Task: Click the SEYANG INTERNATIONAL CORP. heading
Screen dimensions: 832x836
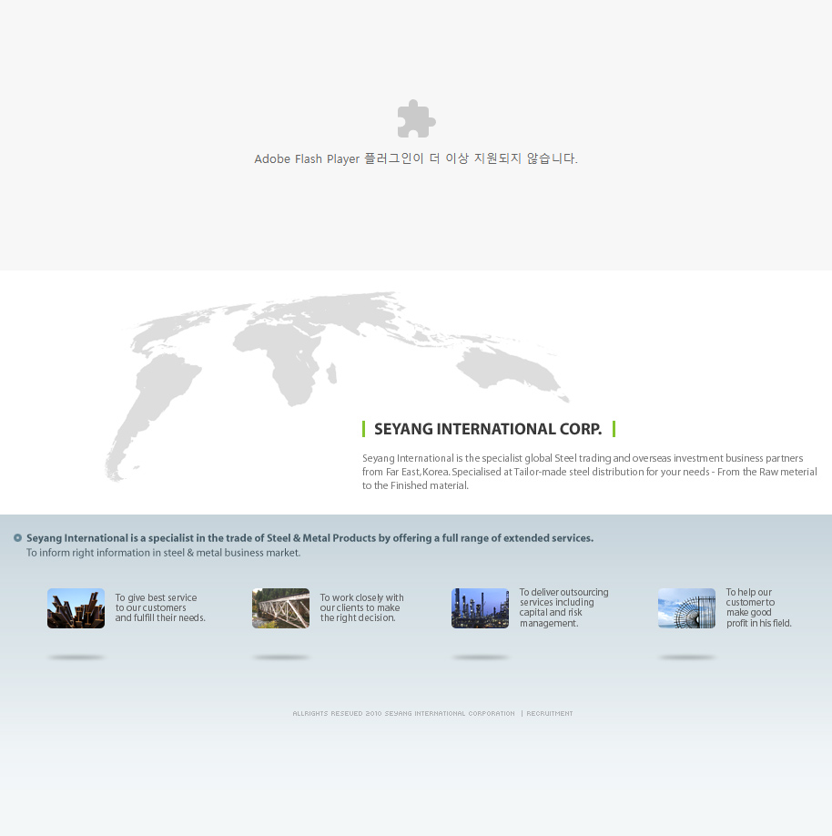Action: (488, 429)
